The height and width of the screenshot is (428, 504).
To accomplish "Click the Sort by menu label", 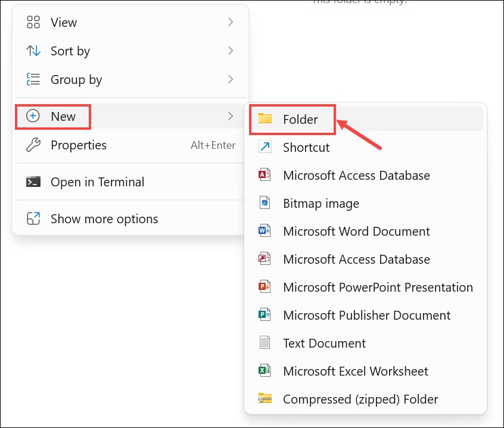I will tap(70, 51).
